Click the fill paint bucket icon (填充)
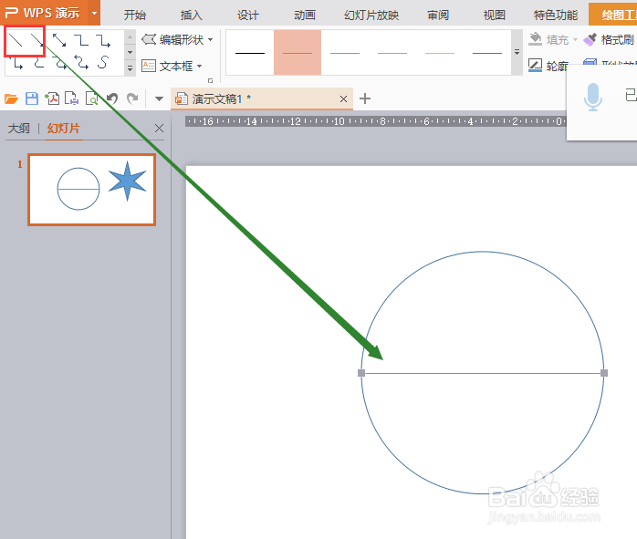Screen dimensions: 637x539 [x=535, y=39]
